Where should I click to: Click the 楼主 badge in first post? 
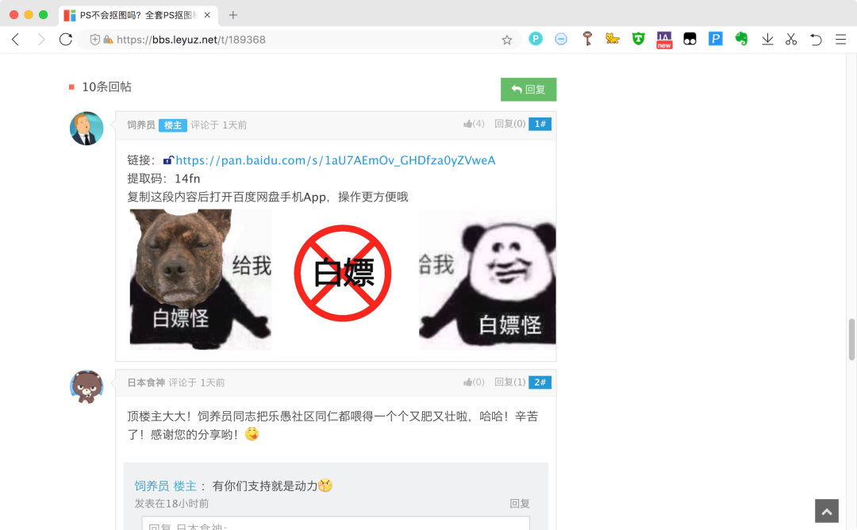click(173, 125)
